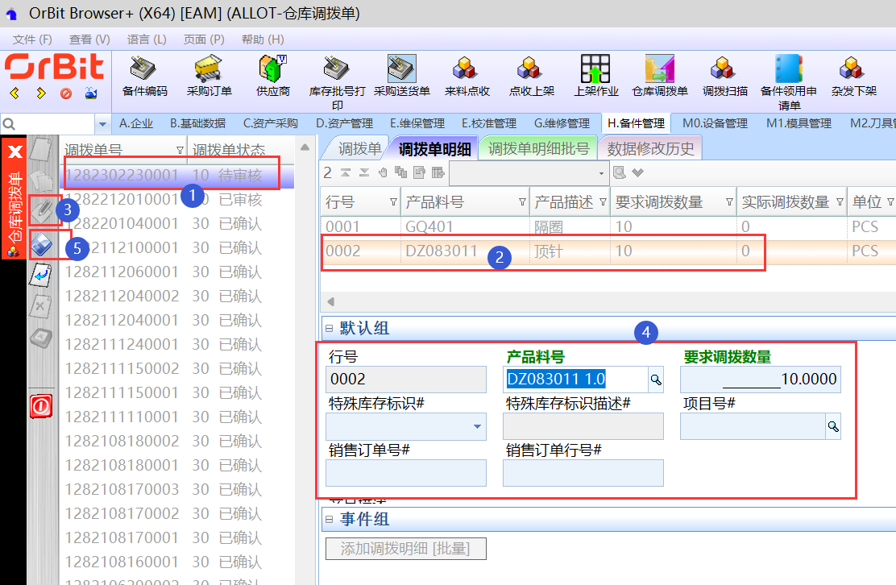Click the new blank document icon in sidebar
Image resolution: width=896 pixels, height=585 pixels.
(x=40, y=148)
